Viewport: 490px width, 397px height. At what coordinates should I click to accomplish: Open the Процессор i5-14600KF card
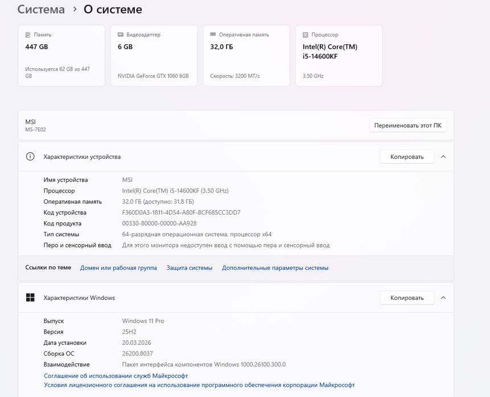pyautogui.click(x=339, y=56)
